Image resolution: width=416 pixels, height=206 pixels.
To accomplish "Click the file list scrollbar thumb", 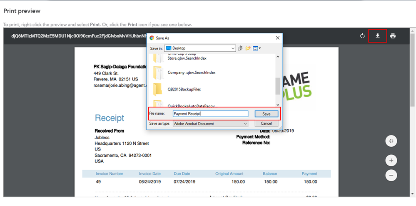I will (x=278, y=86).
